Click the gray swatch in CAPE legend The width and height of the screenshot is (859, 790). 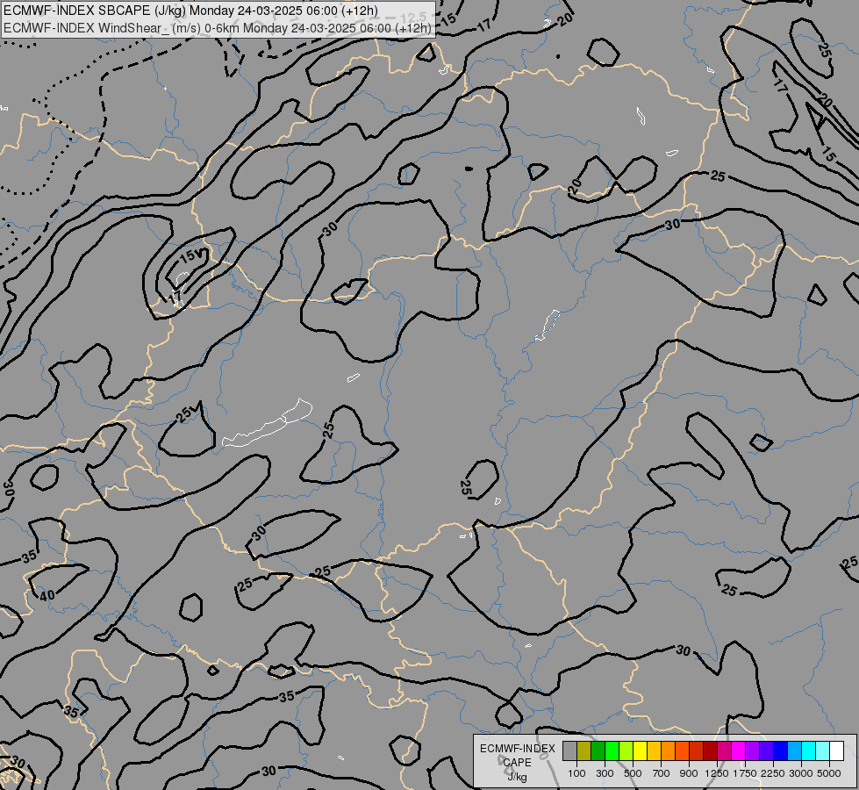click(569, 751)
